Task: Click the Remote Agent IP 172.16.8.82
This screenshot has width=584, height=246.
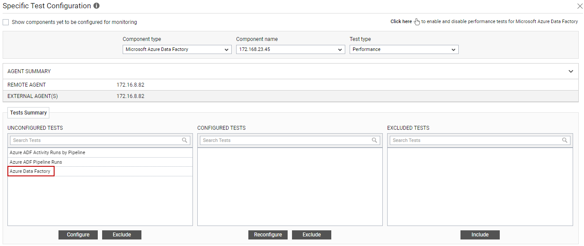Action: point(131,85)
